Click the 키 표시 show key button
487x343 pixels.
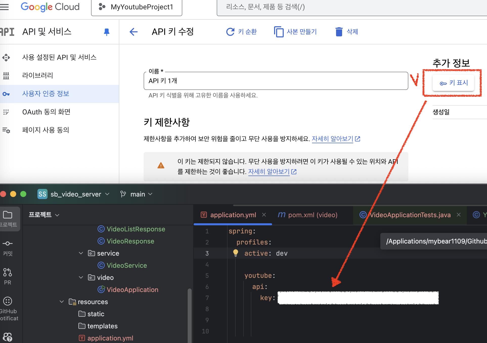pyautogui.click(x=453, y=83)
